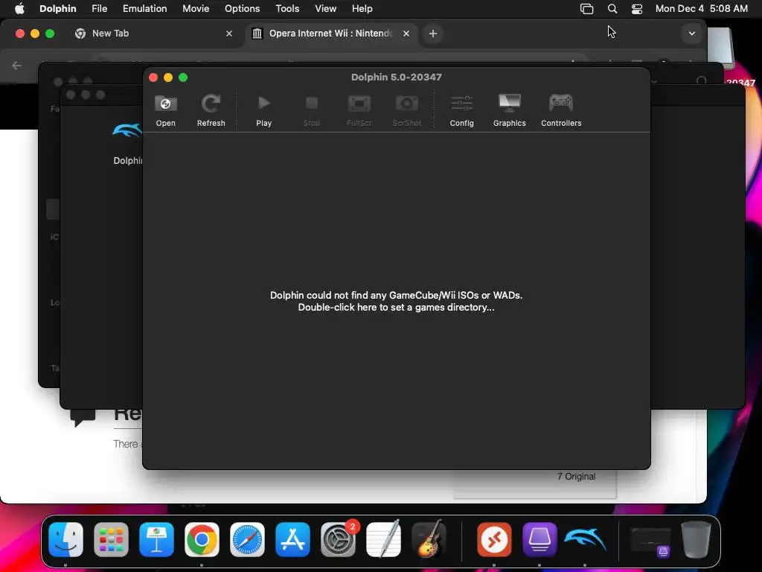Open Keynote from the Dock

click(x=156, y=539)
